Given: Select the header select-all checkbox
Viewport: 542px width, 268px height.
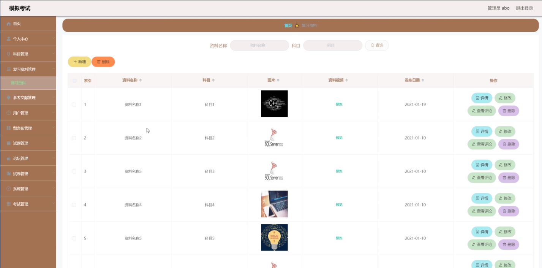Looking at the screenshot, I should [74, 81].
